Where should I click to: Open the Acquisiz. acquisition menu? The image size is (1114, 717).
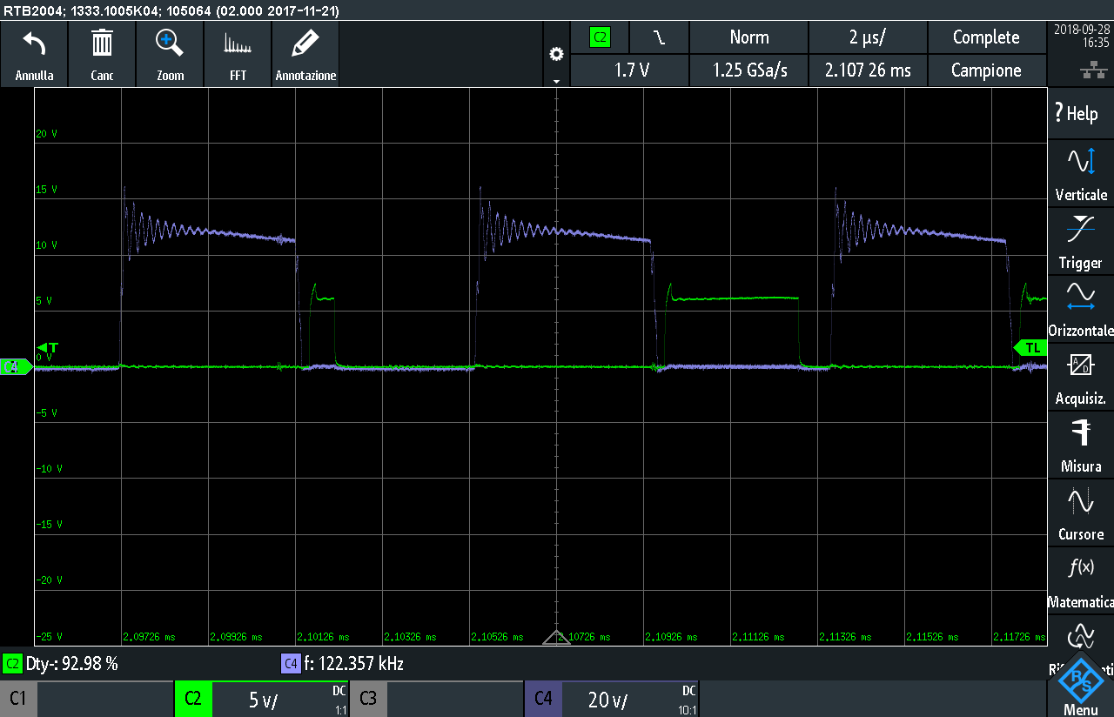1081,378
